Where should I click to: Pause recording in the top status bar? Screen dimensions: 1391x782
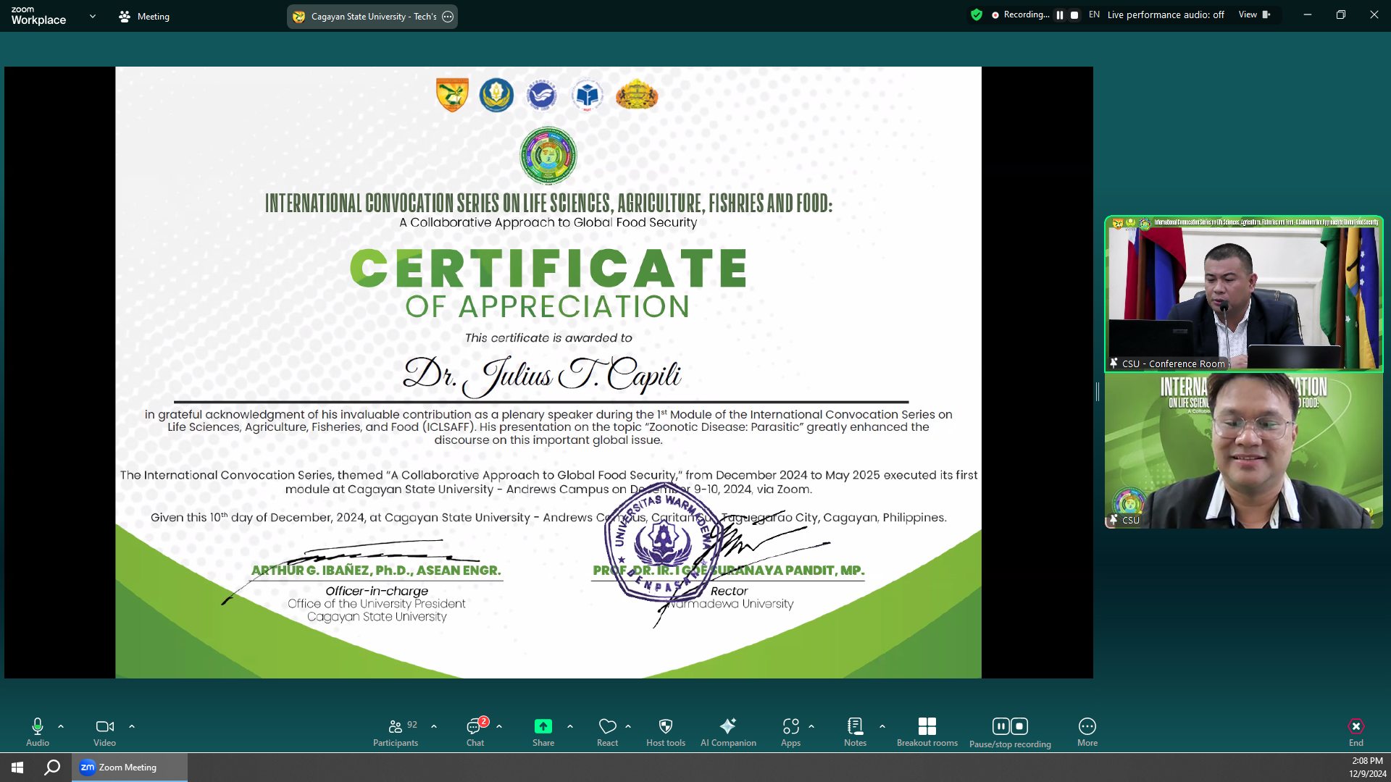(x=1060, y=15)
